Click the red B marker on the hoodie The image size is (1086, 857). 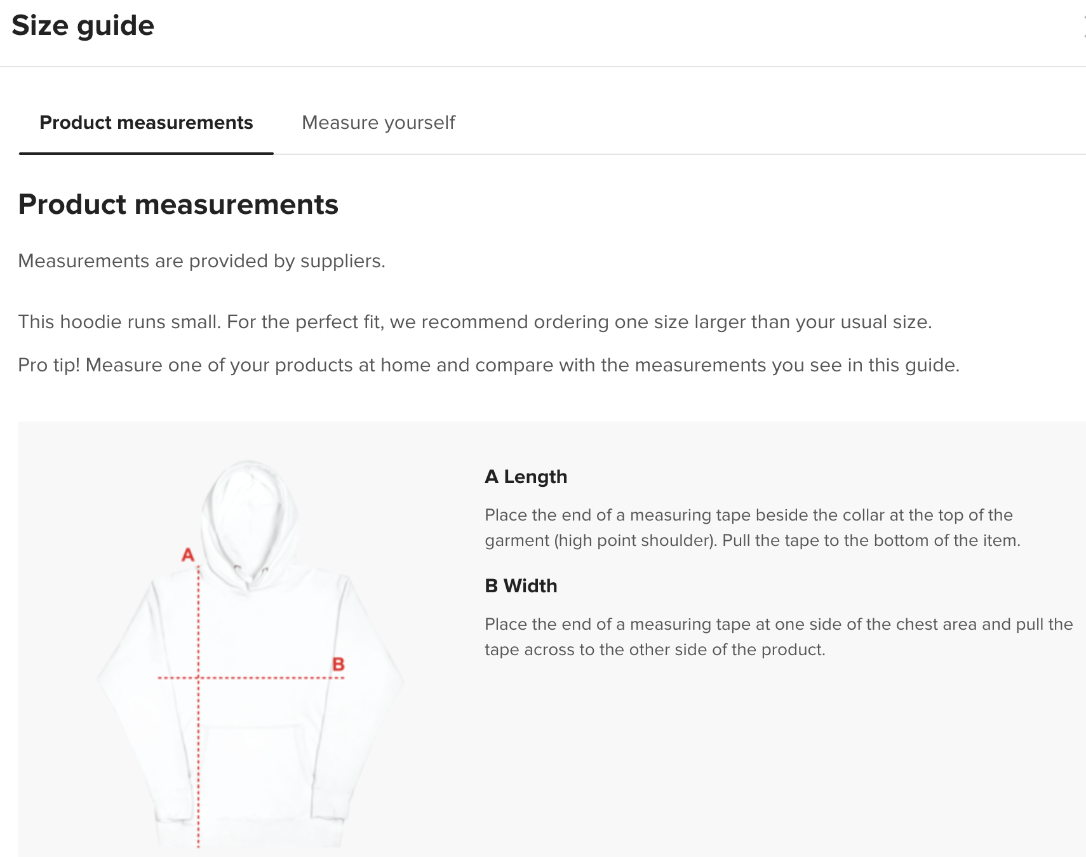pos(339,664)
